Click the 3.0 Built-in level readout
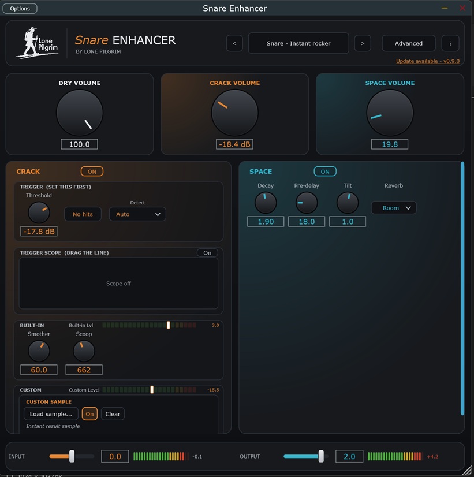Image resolution: width=474 pixels, height=477 pixels. (x=215, y=325)
